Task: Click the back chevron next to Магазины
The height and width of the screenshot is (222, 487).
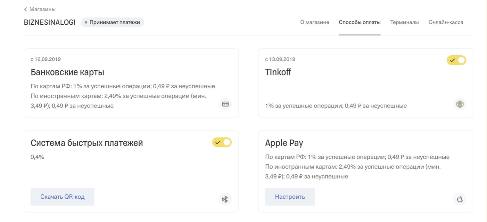Action: point(26,9)
